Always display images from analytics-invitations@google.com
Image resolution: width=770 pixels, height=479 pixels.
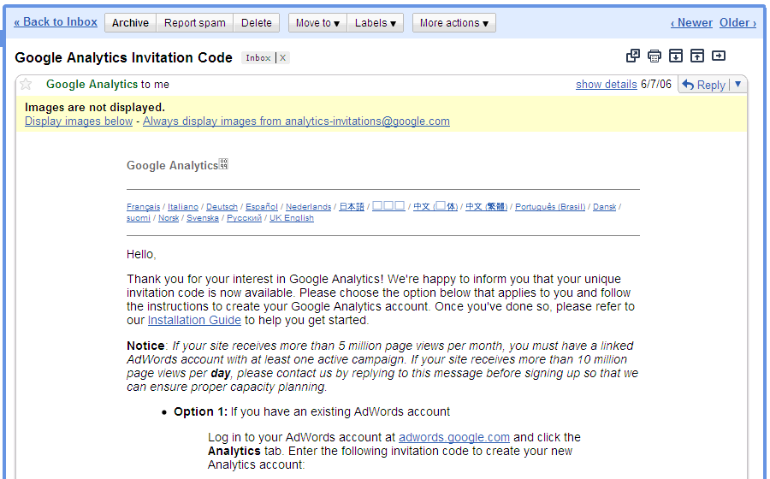point(296,121)
